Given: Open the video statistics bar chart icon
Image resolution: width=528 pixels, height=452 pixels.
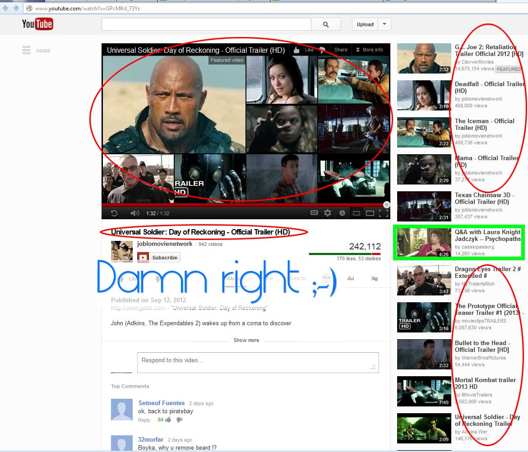Looking at the screenshot, I should pyautogui.click(x=350, y=279).
